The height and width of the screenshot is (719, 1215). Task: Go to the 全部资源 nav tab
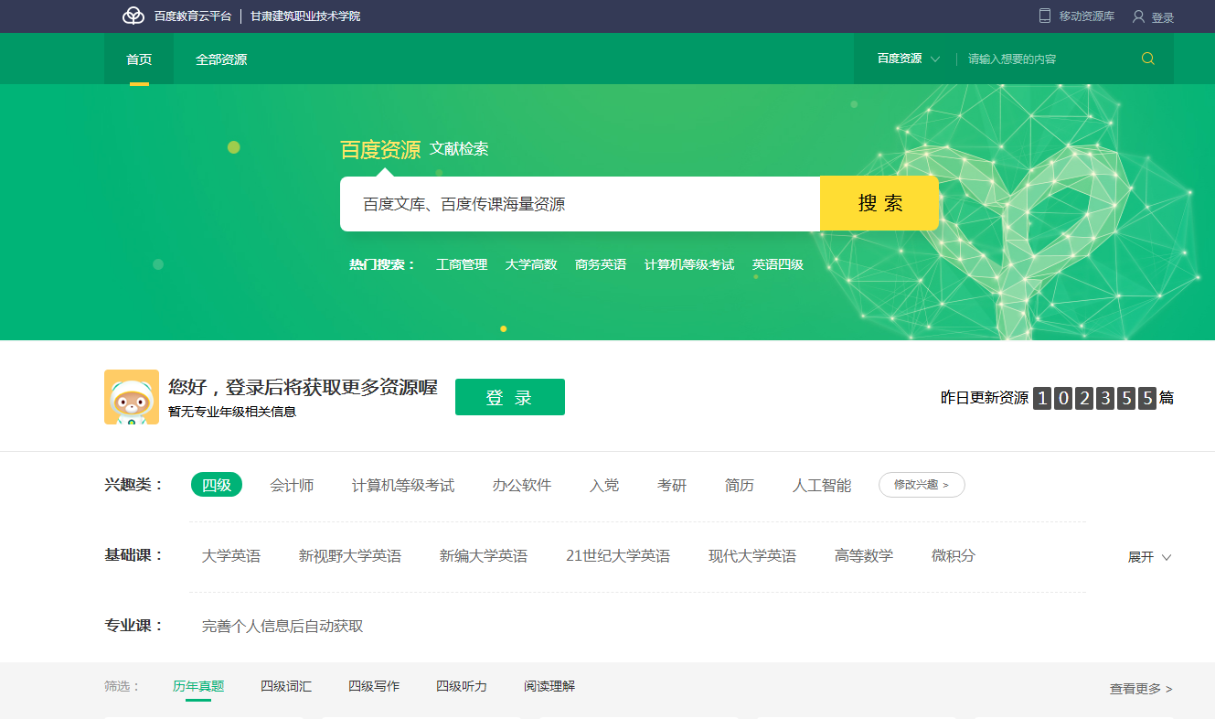[x=221, y=59]
